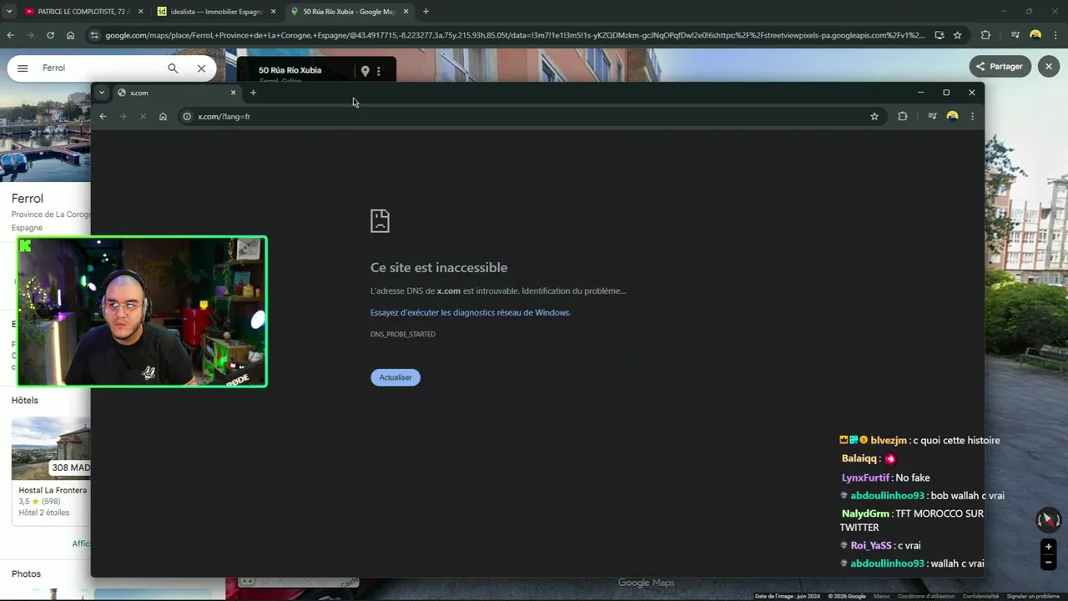Image resolution: width=1068 pixels, height=601 pixels.
Task: Click the Ferrol harbor header photo
Action: [45, 136]
